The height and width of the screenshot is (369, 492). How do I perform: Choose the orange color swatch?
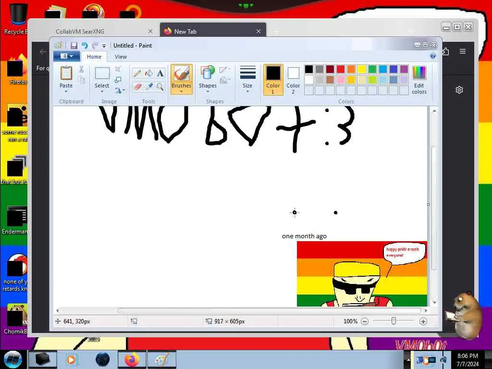pos(351,69)
